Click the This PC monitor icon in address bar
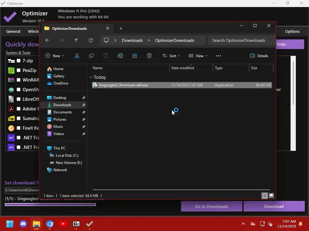 click(106, 40)
